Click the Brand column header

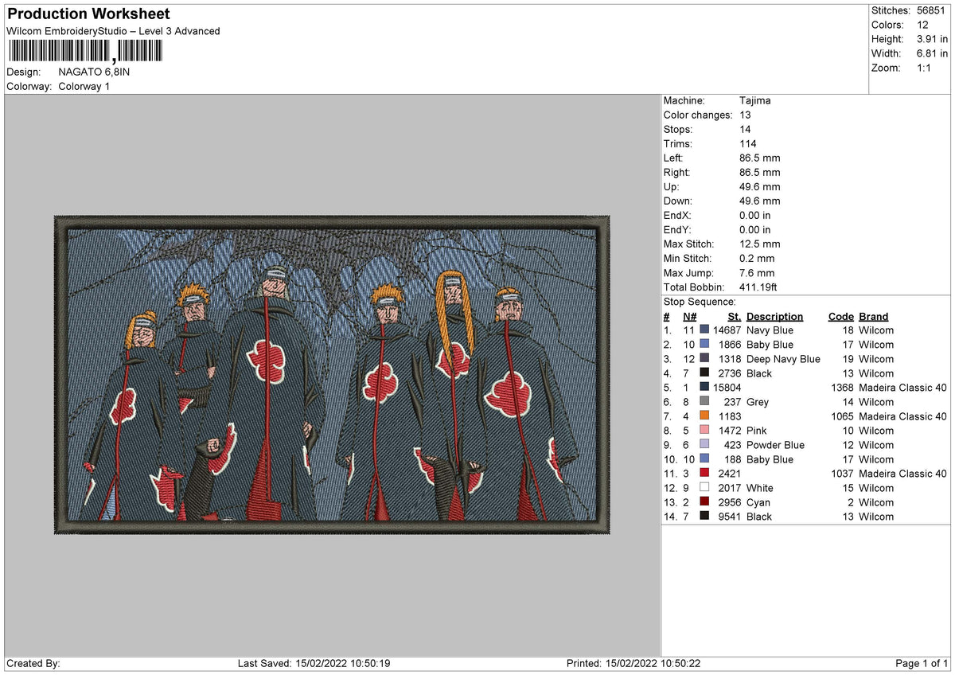tap(874, 317)
